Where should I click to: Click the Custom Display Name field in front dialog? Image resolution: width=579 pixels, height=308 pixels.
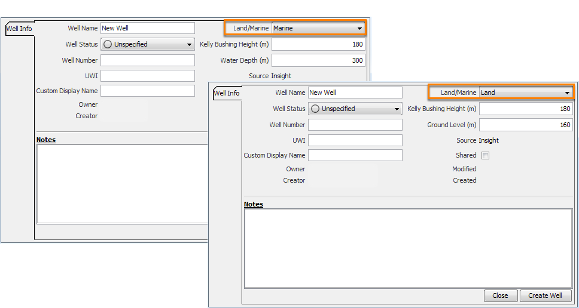pyautogui.click(x=355, y=155)
